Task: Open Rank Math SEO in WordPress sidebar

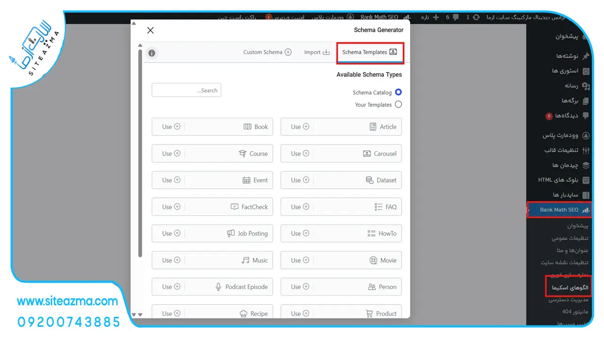Action: [x=560, y=210]
